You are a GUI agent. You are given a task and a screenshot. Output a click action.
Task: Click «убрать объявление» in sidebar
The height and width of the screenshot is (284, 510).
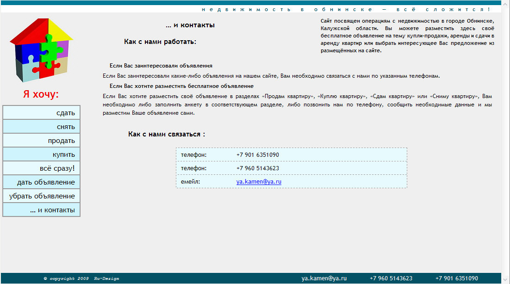pyautogui.click(x=41, y=196)
